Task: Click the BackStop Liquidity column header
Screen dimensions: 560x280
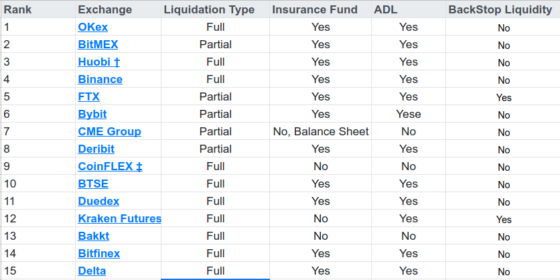Action: [500, 9]
